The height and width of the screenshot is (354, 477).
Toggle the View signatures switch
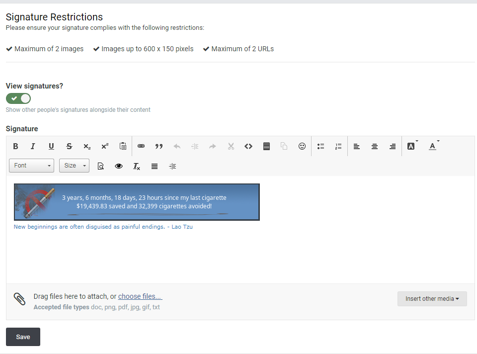[18, 98]
